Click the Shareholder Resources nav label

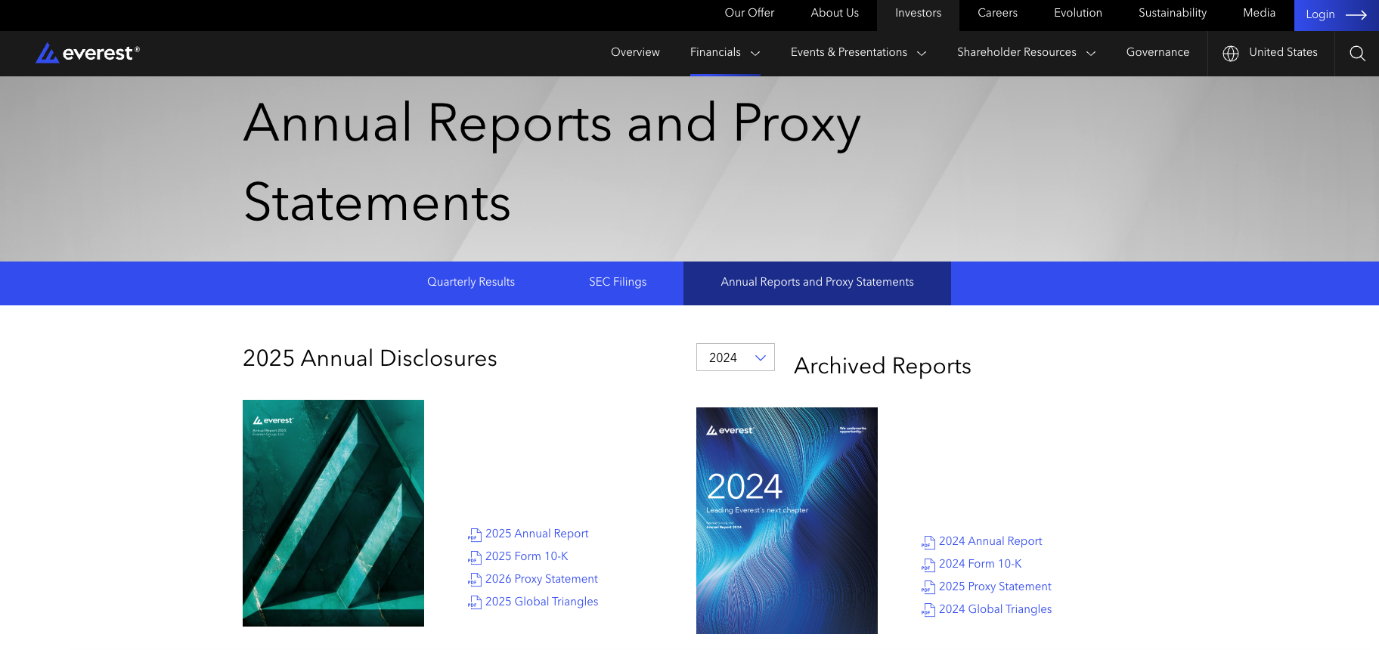pyautogui.click(x=1017, y=52)
